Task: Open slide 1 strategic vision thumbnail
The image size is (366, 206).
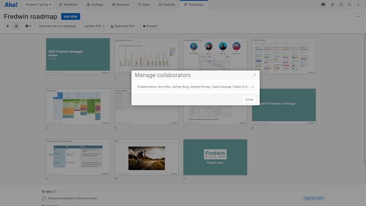Action: 78,56
